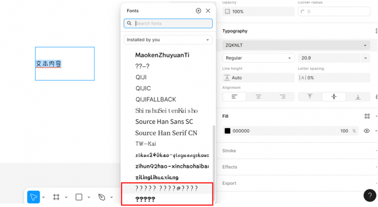Choose the Source Han Sans SC font
Viewport: 378px width, 207px height.
(164, 122)
